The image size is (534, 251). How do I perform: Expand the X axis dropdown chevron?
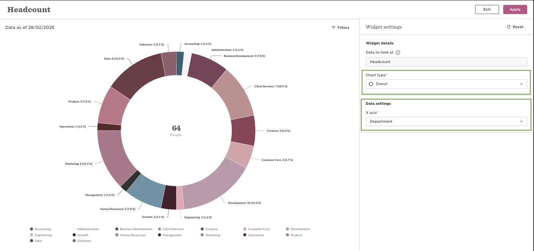(x=521, y=122)
